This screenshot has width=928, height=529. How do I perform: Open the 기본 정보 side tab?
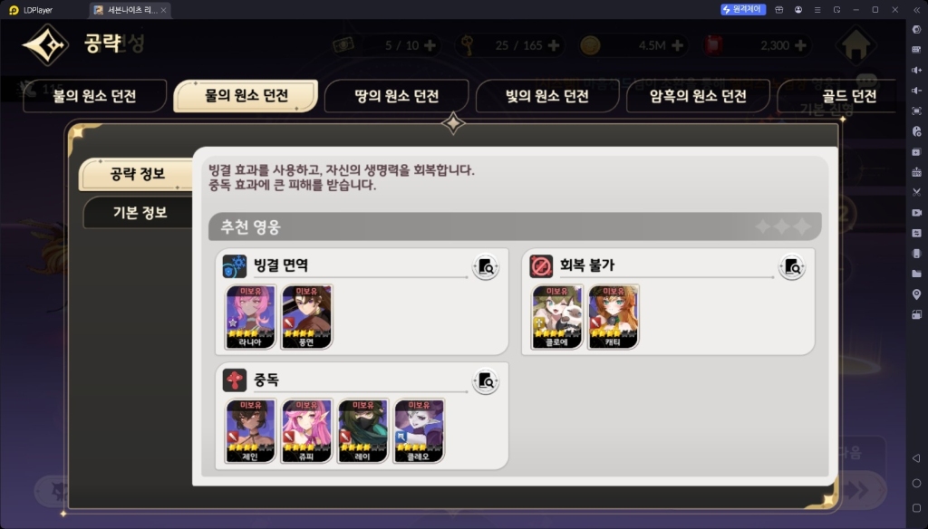[x=140, y=213]
